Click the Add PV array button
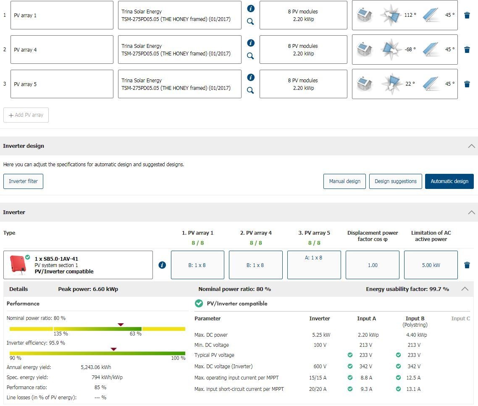 point(26,115)
